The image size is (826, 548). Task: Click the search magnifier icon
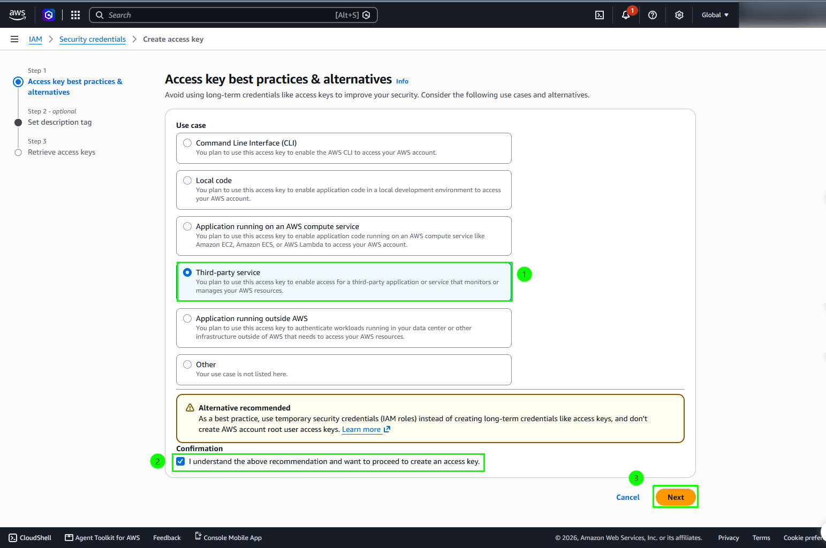click(100, 15)
